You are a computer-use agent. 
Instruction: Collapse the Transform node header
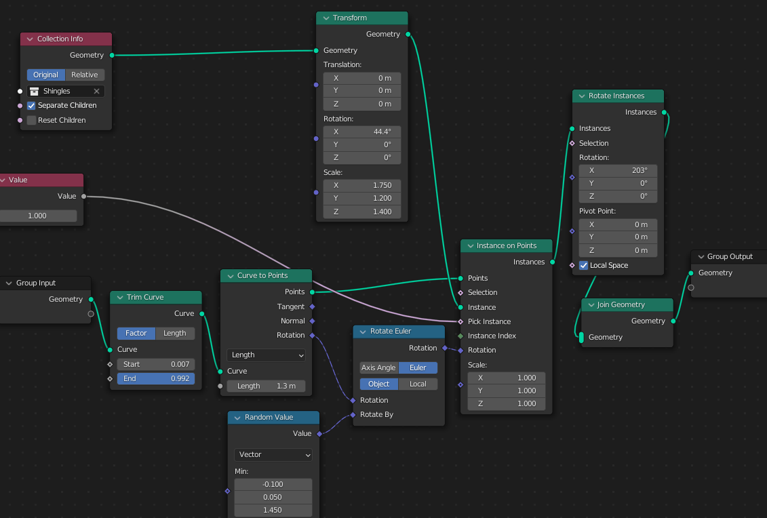pos(324,18)
